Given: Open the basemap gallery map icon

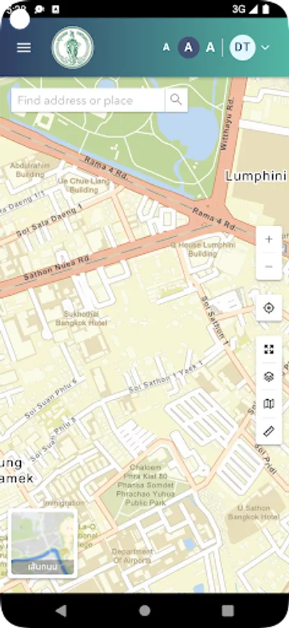Looking at the screenshot, I should [x=269, y=404].
